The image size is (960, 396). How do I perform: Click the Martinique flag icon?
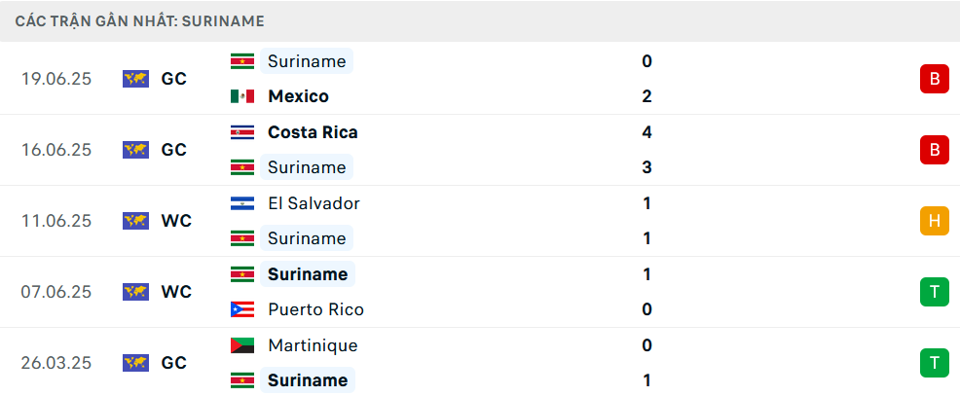(x=242, y=345)
